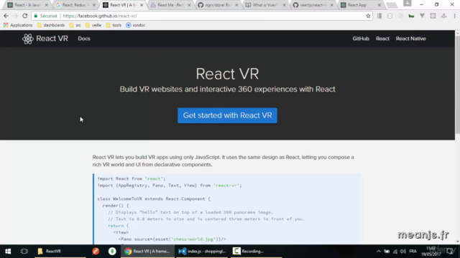Click 'Get started with React VR' button
The width and height of the screenshot is (460, 258).
[227, 115]
